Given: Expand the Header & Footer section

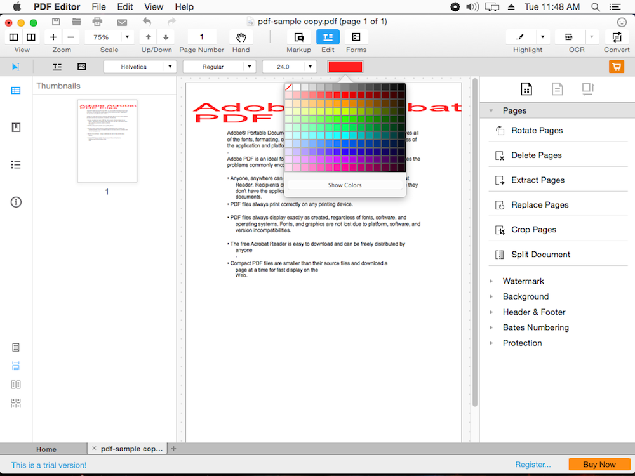Looking at the screenshot, I should [x=491, y=312].
